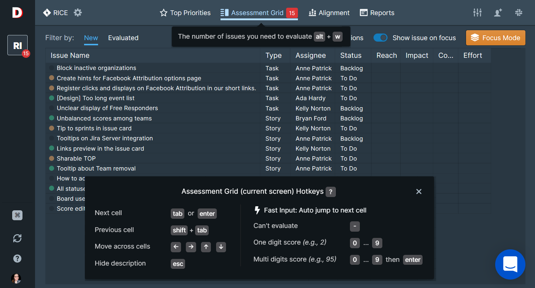
Task: Filter by Evaluated issues
Action: [x=123, y=38]
